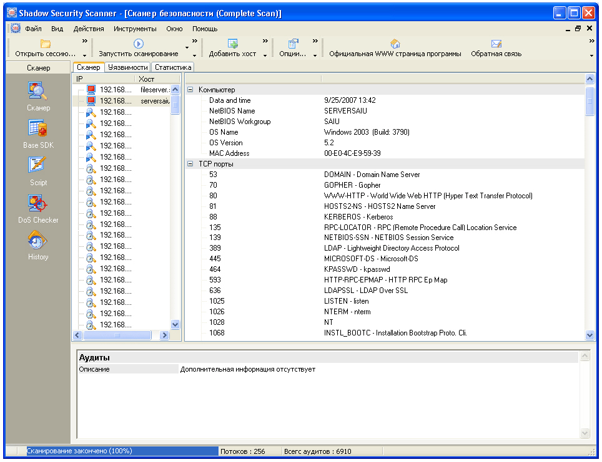Open the Официальная WWW страница программы
The width and height of the screenshot is (602, 462).
[395, 49]
